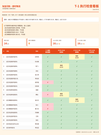This screenshot has height=135, width=101.
Task: Select team "武汉优选软件园7队" in row 1
Action: pyautogui.click(x=12, y=57)
